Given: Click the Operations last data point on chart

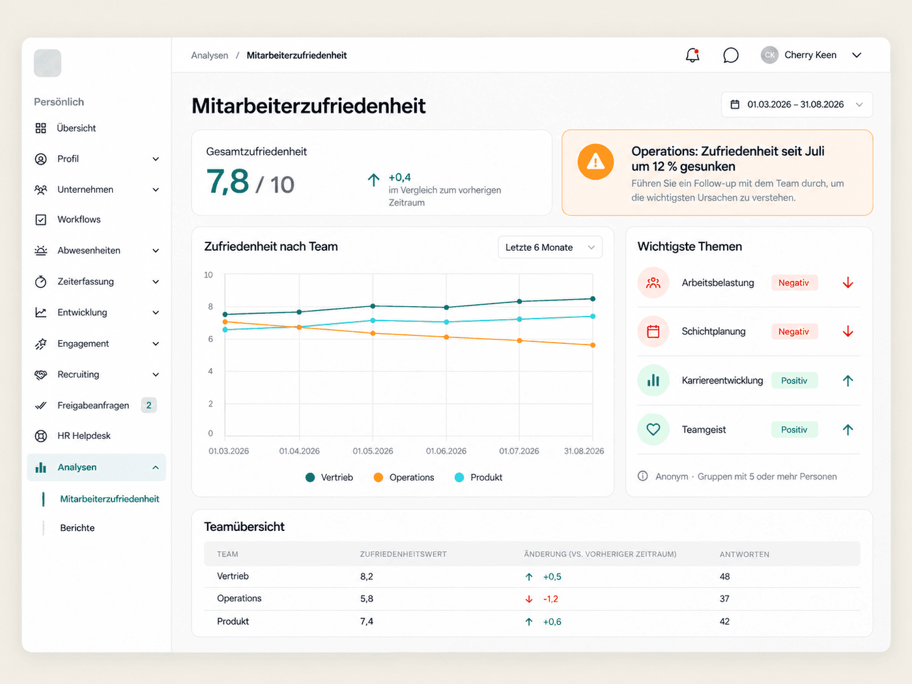Looking at the screenshot, I should pyautogui.click(x=593, y=345).
